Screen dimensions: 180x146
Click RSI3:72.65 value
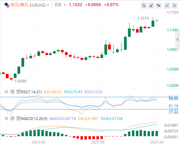[93, 92]
